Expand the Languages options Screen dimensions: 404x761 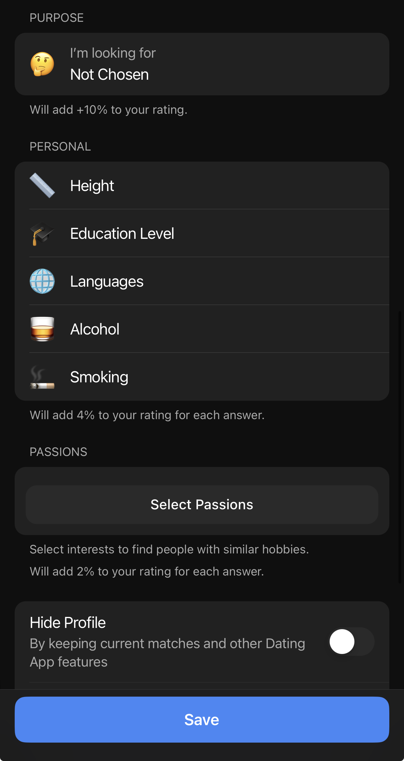click(202, 281)
